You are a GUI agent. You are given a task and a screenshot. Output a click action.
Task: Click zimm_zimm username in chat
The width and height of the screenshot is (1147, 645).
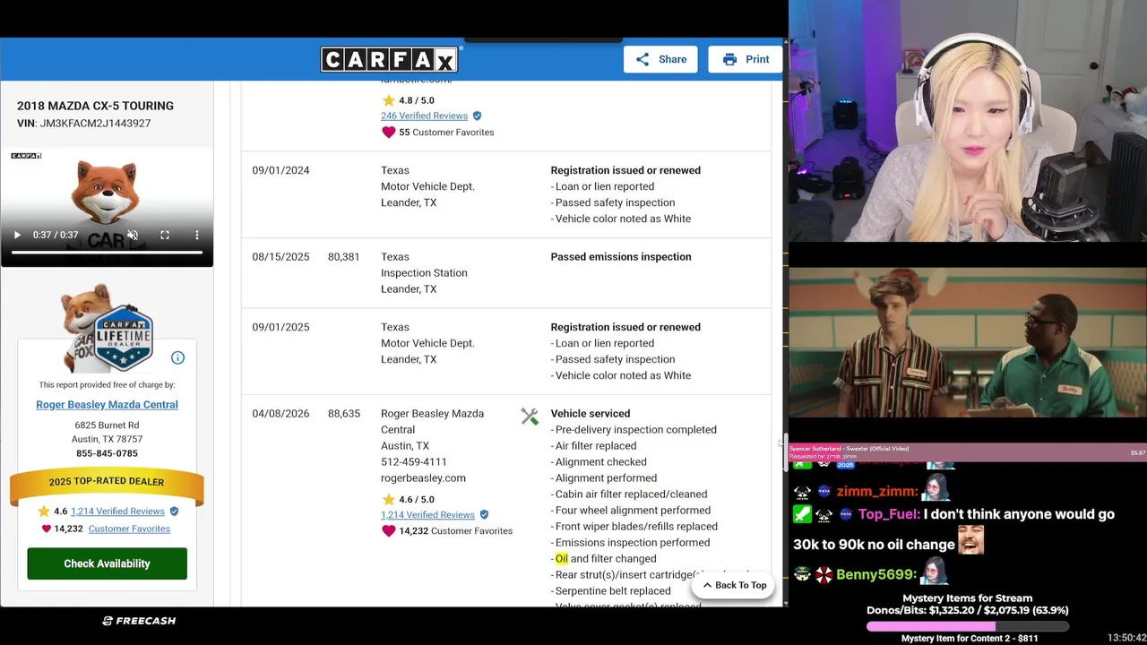pyautogui.click(x=876, y=491)
